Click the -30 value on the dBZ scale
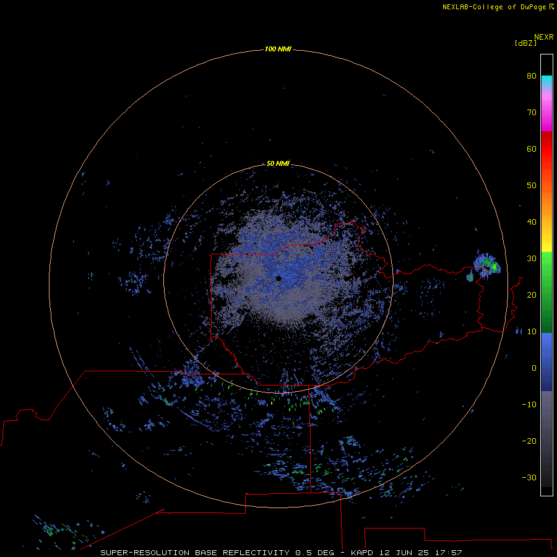 coord(529,477)
